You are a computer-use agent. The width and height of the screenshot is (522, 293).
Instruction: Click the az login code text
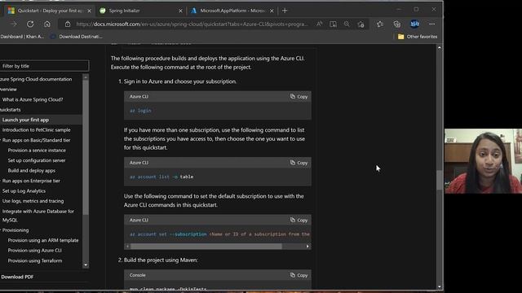(140, 111)
